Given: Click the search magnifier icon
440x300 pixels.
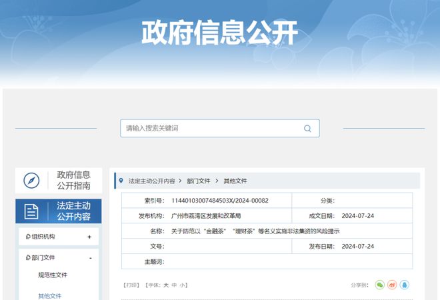Looking at the screenshot, I should coord(307,129).
